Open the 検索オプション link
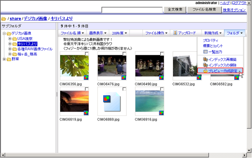The image size is (252, 158). click(234, 10)
